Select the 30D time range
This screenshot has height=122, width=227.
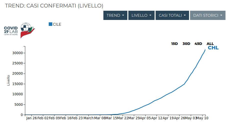[x=186, y=44]
